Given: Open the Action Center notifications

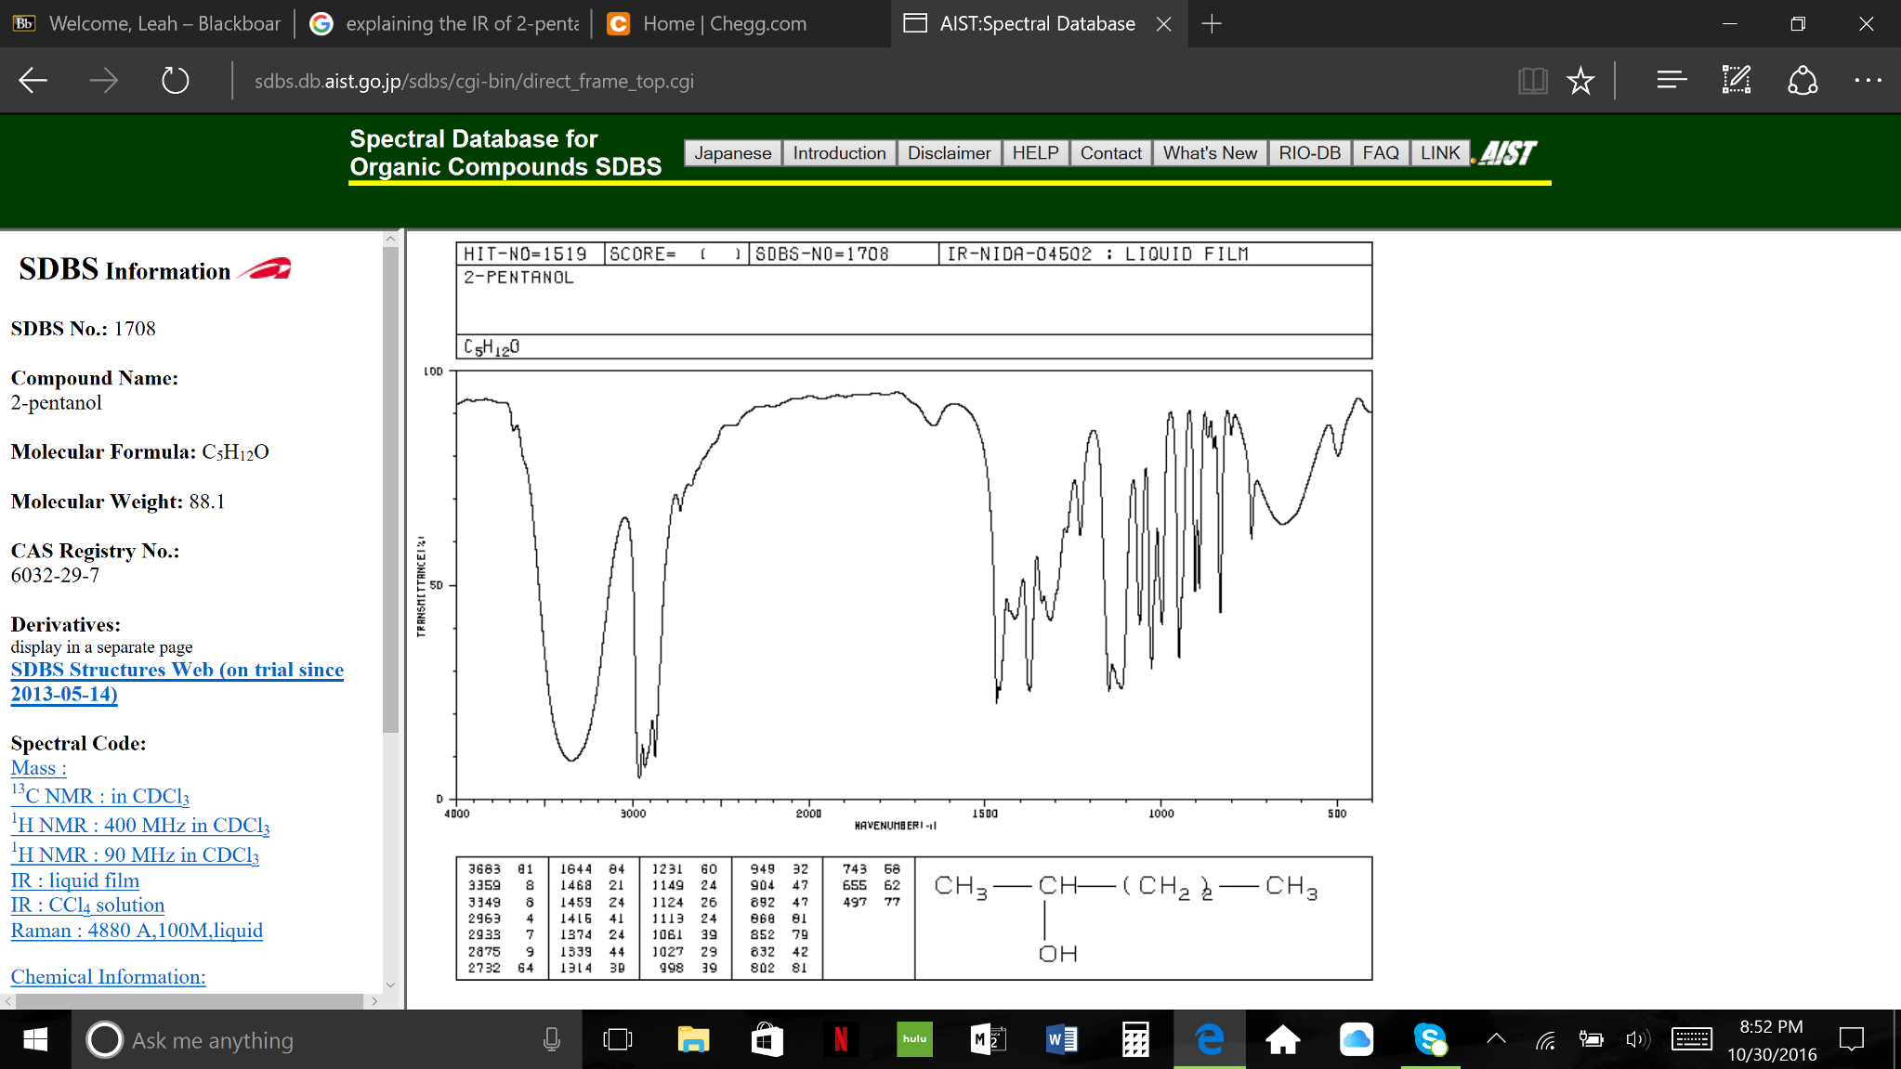Looking at the screenshot, I should 1853,1039.
